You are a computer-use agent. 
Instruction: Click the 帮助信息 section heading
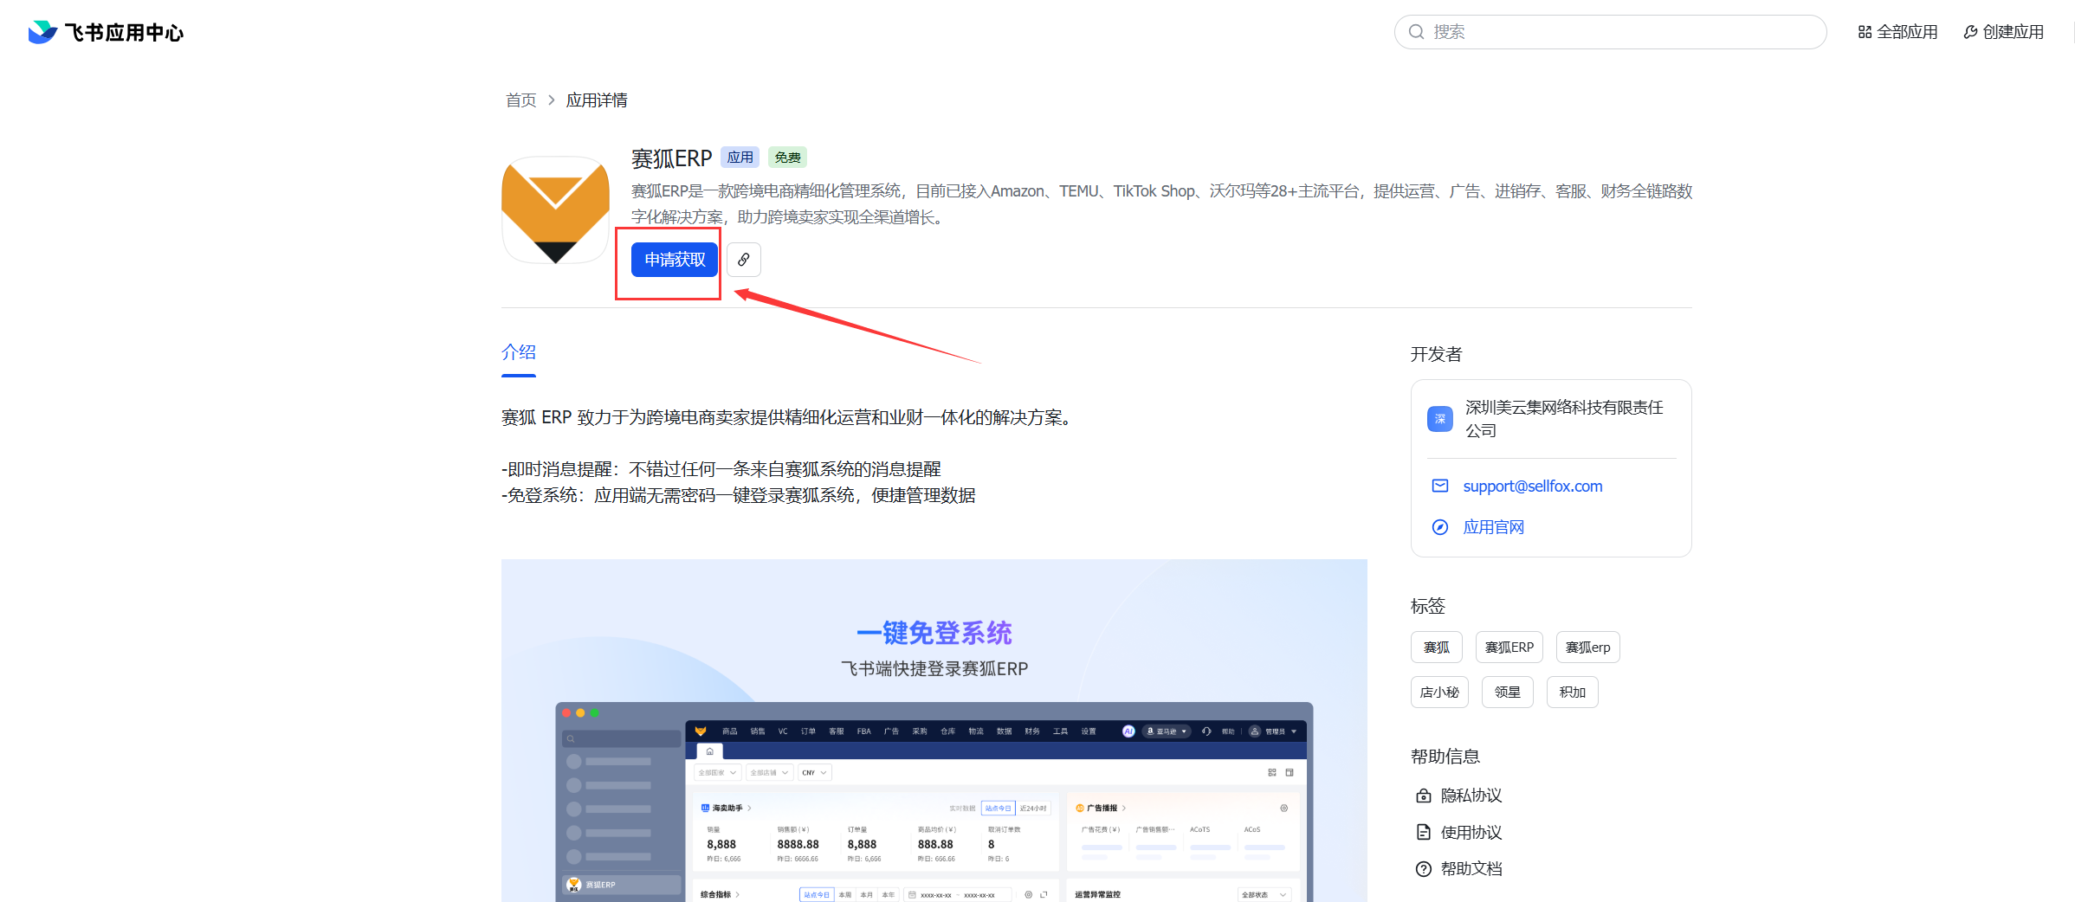coord(1445,757)
